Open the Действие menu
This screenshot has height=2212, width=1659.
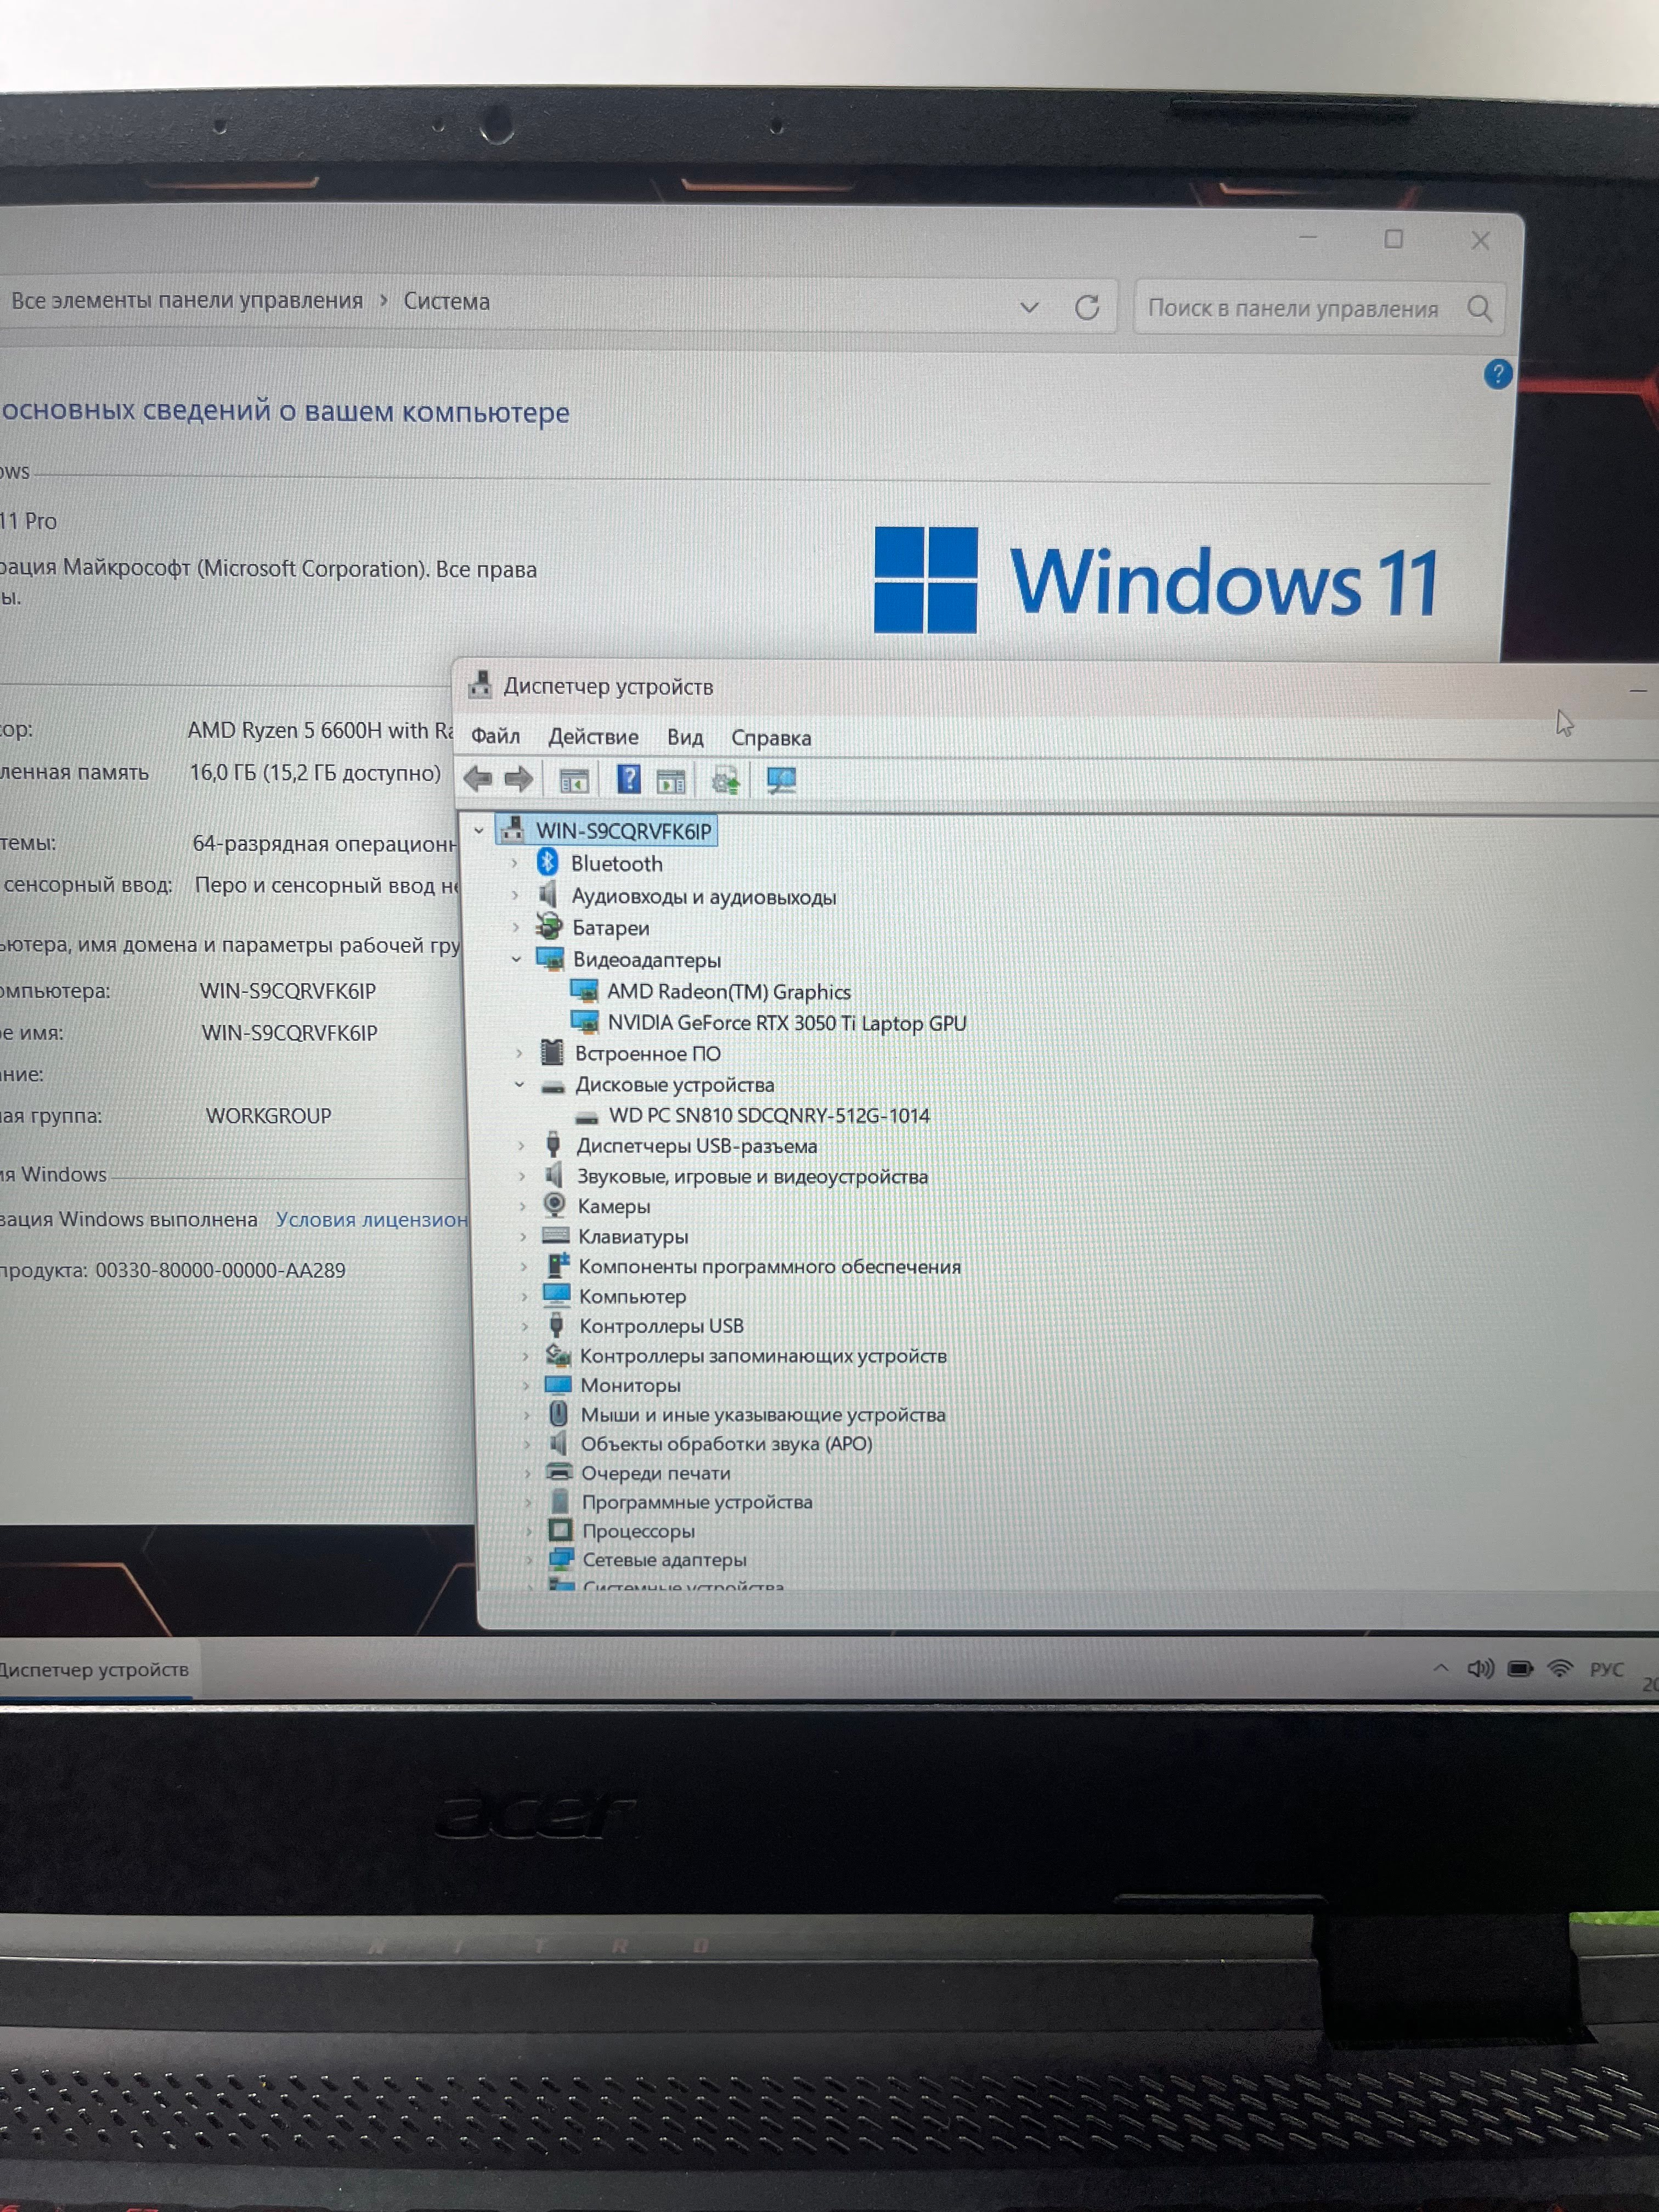pyautogui.click(x=593, y=737)
